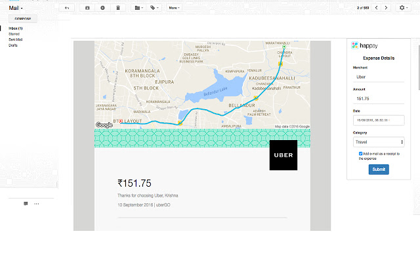Click the Happay logo icon
Viewport: 420px width, 263px height.
[x=354, y=45]
